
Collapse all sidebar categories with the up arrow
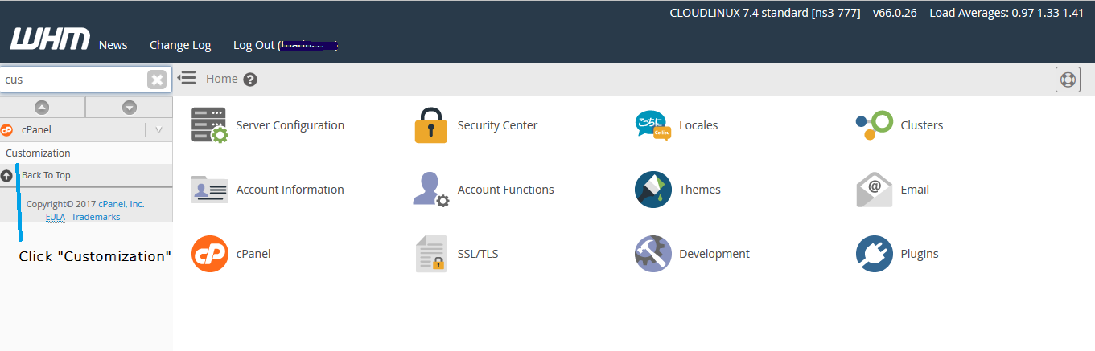pyautogui.click(x=42, y=107)
